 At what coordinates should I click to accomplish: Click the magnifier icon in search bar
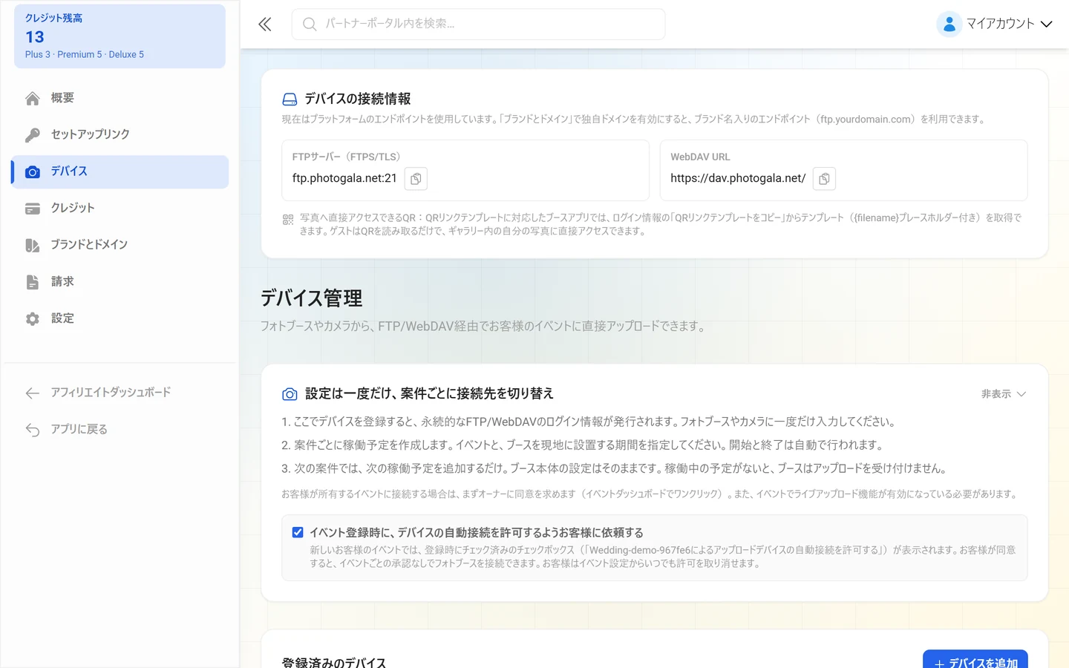click(x=310, y=24)
